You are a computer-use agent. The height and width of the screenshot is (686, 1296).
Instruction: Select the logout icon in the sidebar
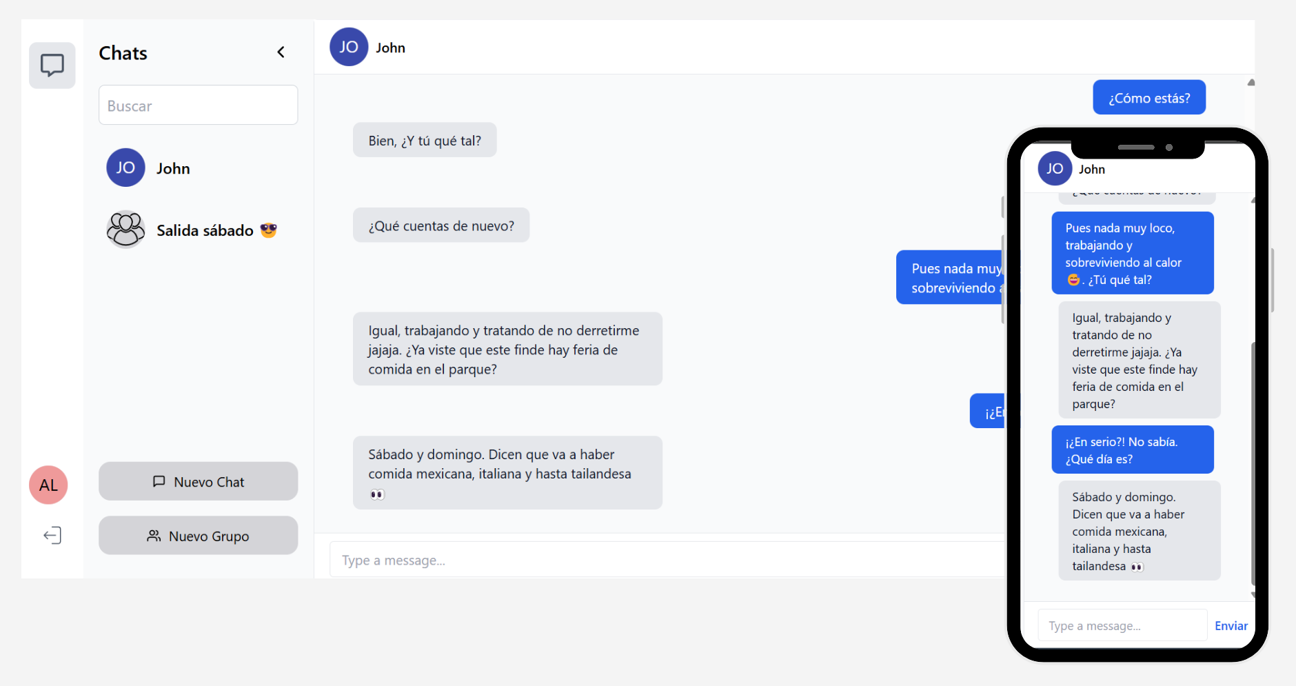coord(52,535)
